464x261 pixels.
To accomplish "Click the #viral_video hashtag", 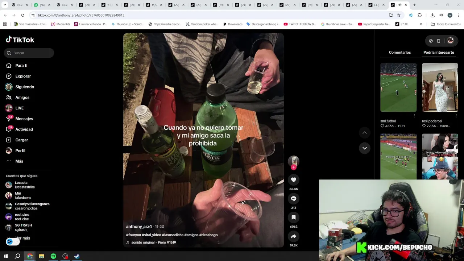I will click(152, 235).
